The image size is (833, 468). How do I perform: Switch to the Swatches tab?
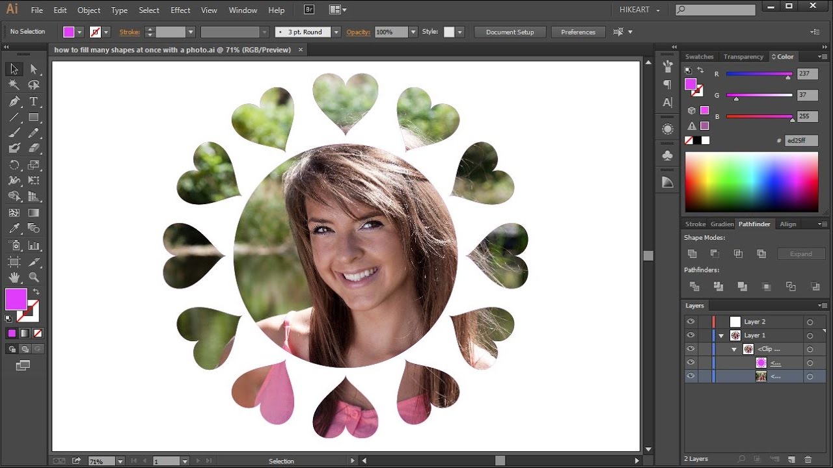coord(700,57)
